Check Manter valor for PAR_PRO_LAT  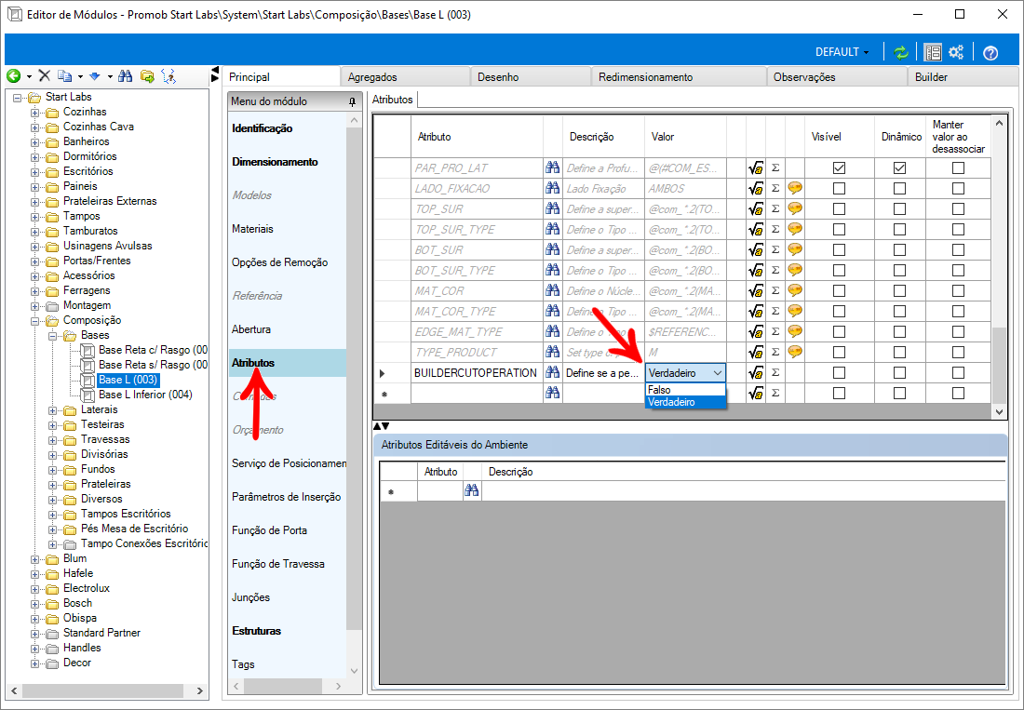pos(958,168)
